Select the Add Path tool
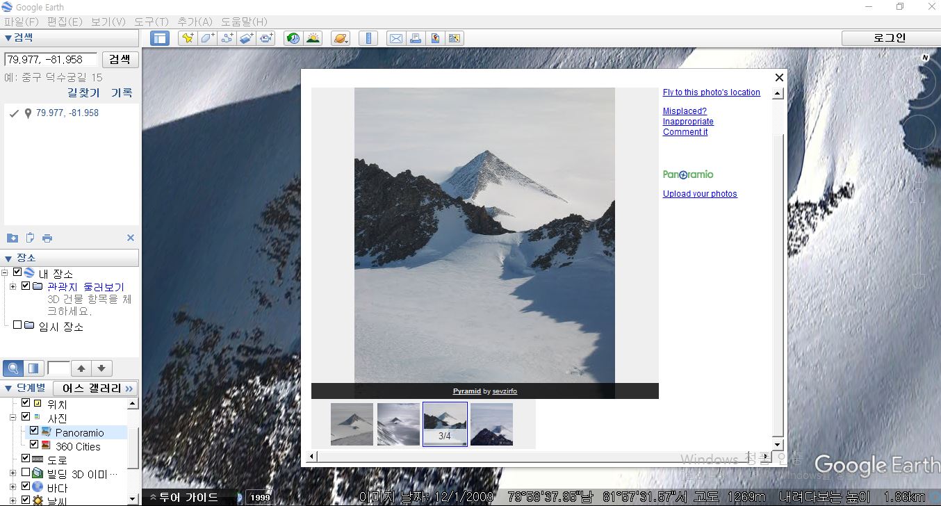The height and width of the screenshot is (506, 941). (227, 38)
